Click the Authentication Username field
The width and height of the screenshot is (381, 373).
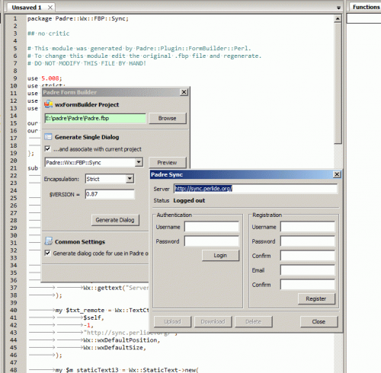(212, 227)
